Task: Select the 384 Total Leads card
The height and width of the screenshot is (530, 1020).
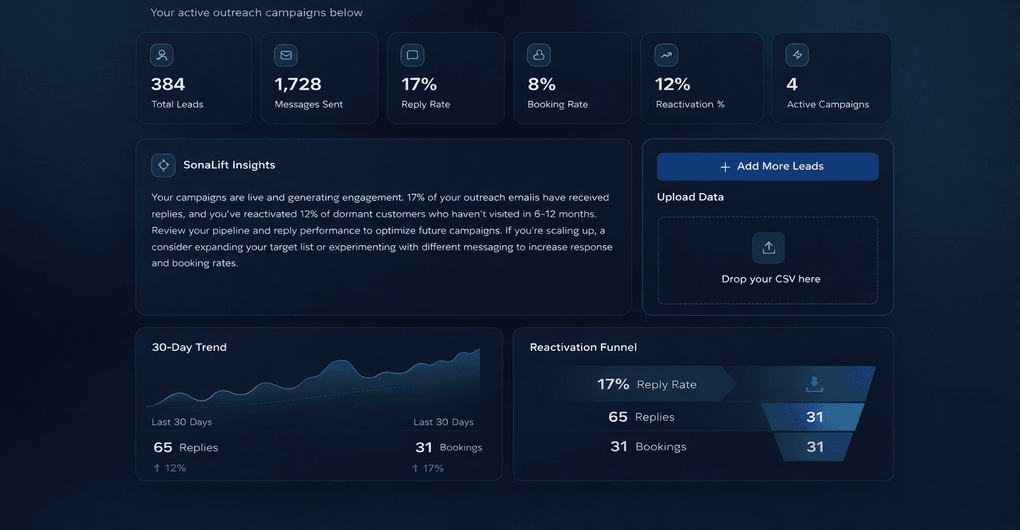Action: tap(193, 78)
